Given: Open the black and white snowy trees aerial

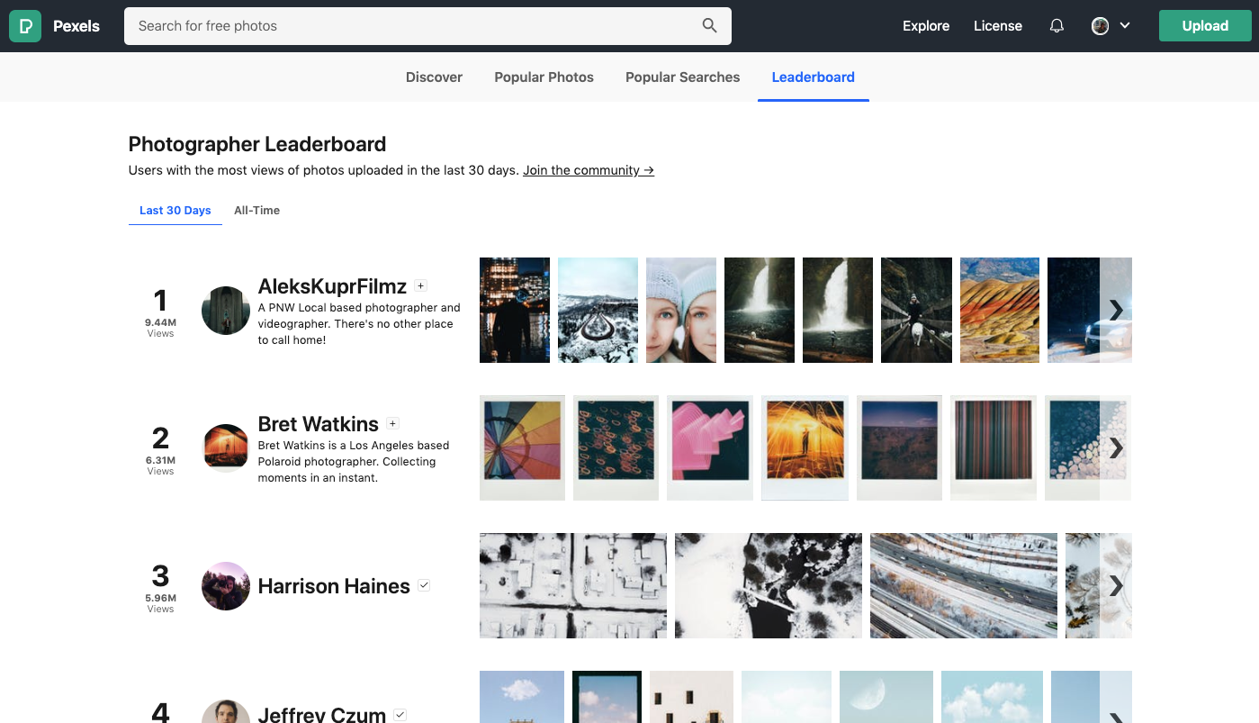Looking at the screenshot, I should coord(769,585).
